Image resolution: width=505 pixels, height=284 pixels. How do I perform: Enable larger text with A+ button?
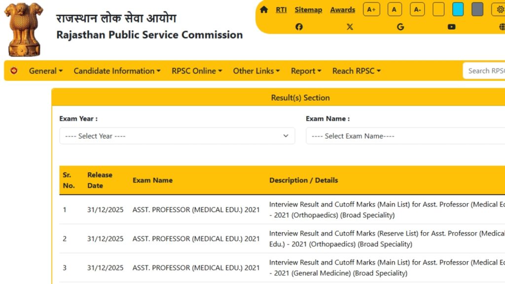pyautogui.click(x=371, y=9)
